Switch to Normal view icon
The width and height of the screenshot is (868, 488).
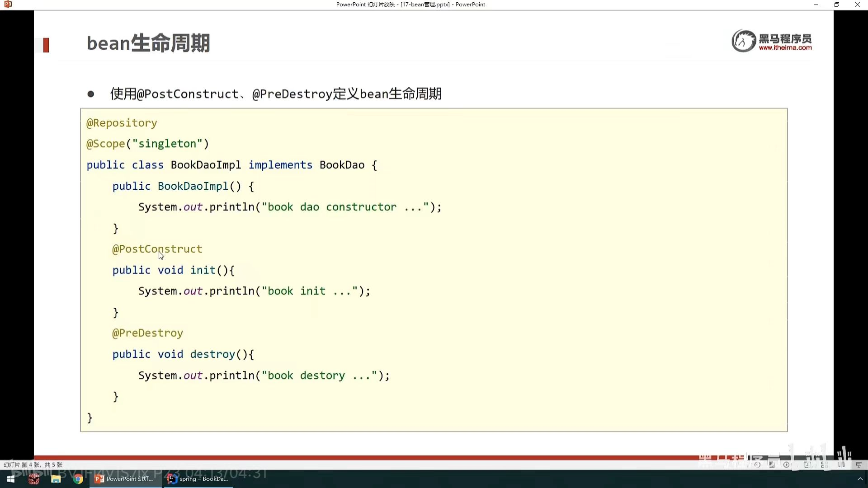tap(807, 465)
